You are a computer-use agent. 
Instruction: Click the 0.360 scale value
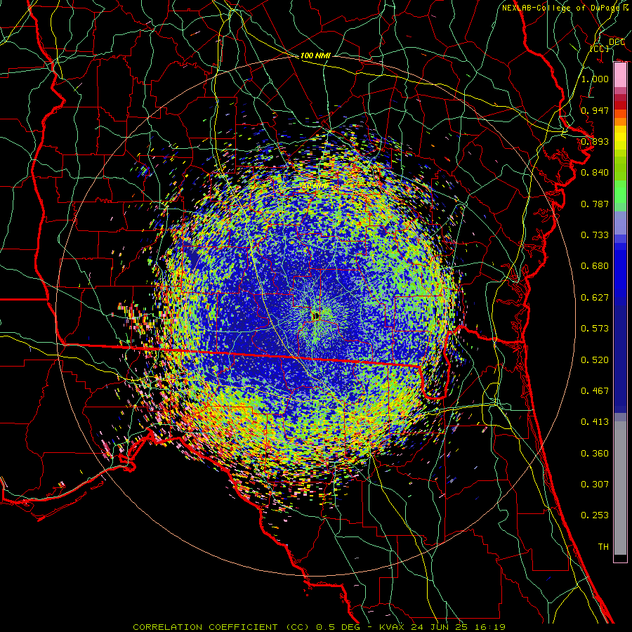tap(595, 454)
